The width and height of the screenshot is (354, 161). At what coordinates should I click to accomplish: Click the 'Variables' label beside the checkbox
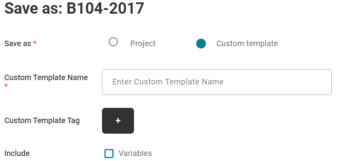coord(135,153)
